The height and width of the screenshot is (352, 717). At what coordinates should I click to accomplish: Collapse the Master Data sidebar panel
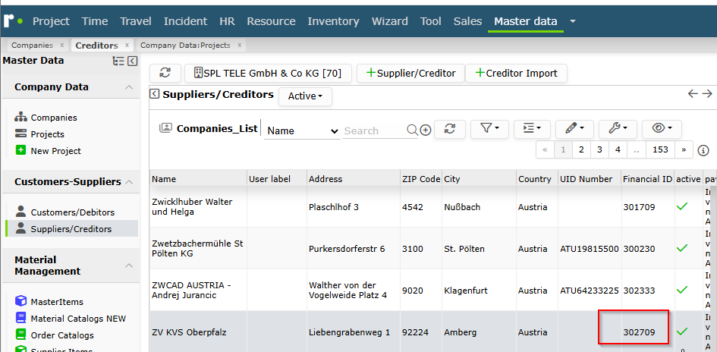[133, 61]
